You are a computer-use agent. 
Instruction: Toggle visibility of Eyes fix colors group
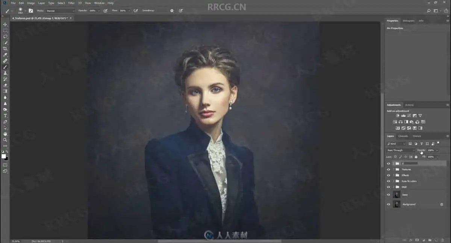pos(389,181)
